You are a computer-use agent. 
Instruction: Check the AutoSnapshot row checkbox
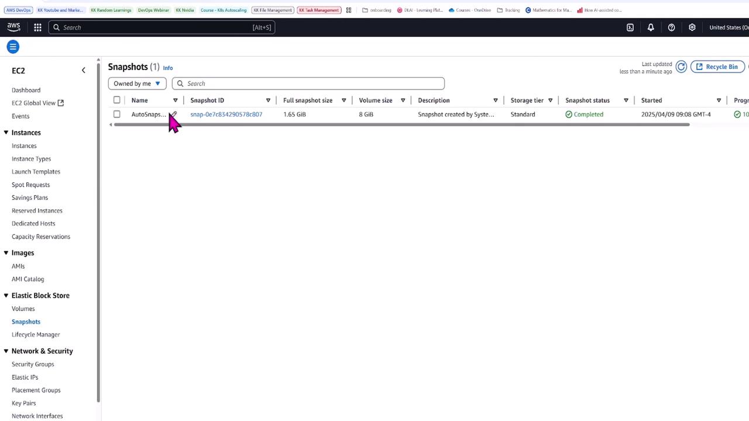(x=117, y=115)
